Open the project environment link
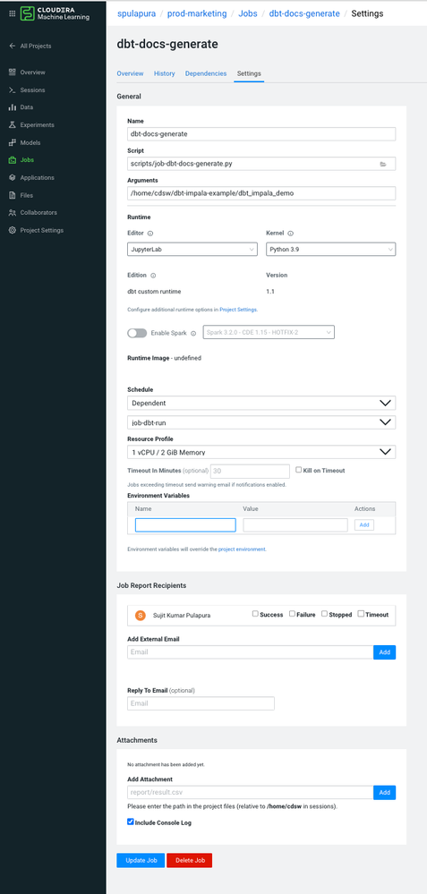This screenshot has height=894, width=427. coord(243,549)
